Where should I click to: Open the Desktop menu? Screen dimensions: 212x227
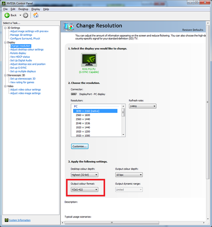(x=23, y=9)
